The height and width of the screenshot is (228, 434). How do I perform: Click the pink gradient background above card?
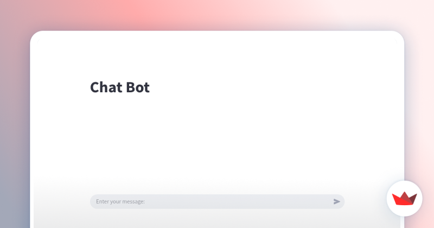217,14
